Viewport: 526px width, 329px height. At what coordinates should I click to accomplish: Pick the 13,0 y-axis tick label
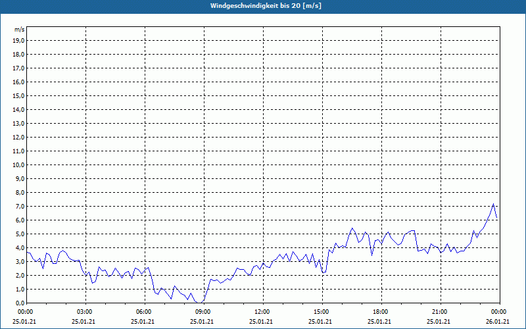pos(19,124)
